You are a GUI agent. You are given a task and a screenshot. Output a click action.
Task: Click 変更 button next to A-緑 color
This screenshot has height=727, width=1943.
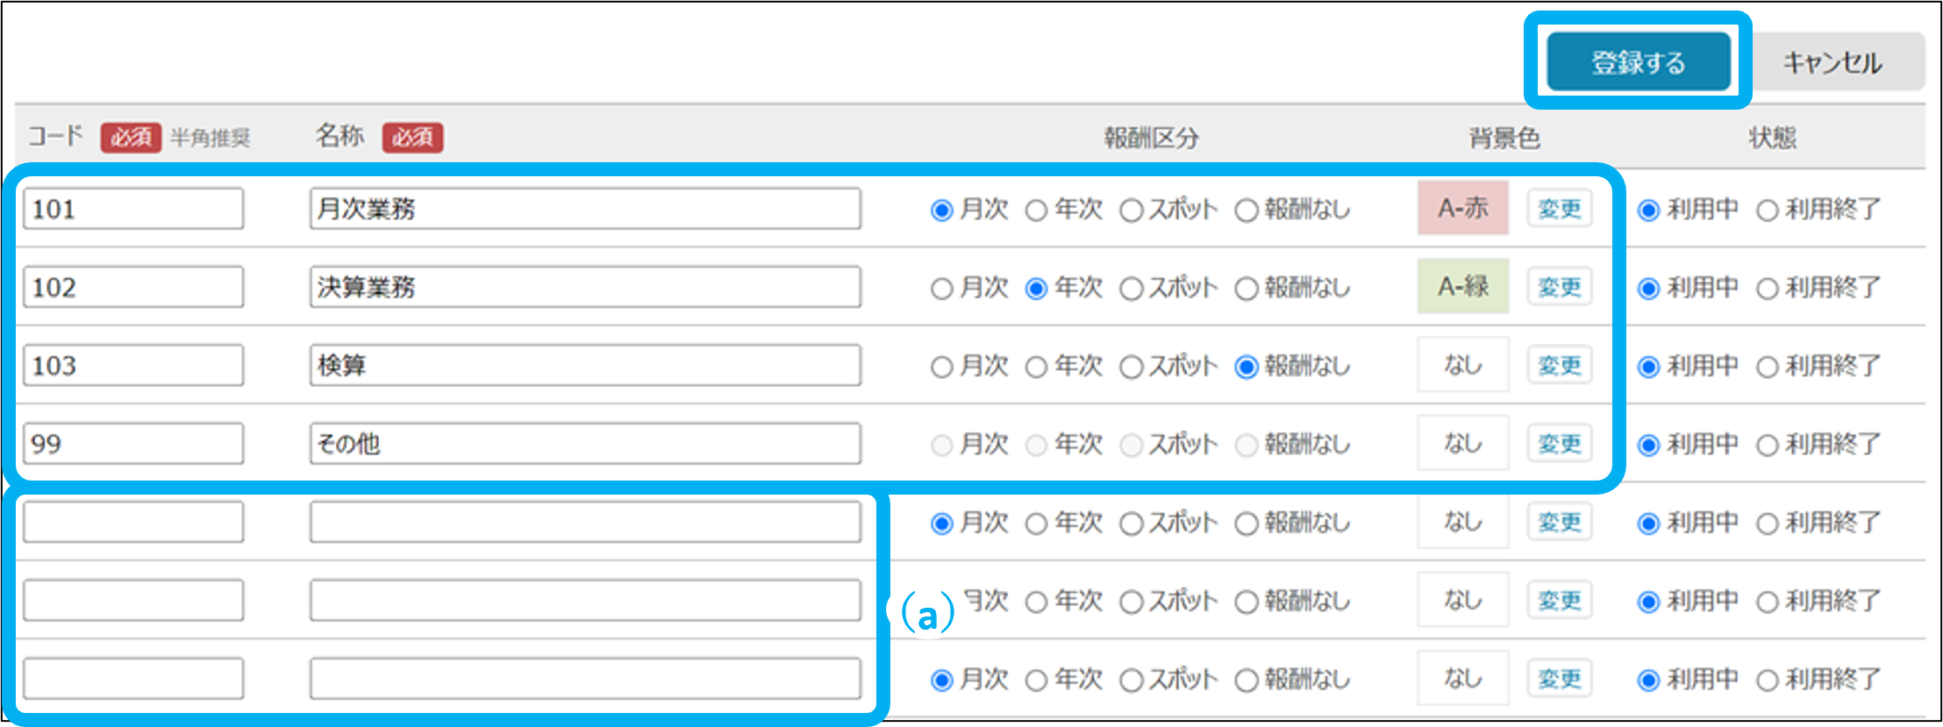tap(1559, 287)
